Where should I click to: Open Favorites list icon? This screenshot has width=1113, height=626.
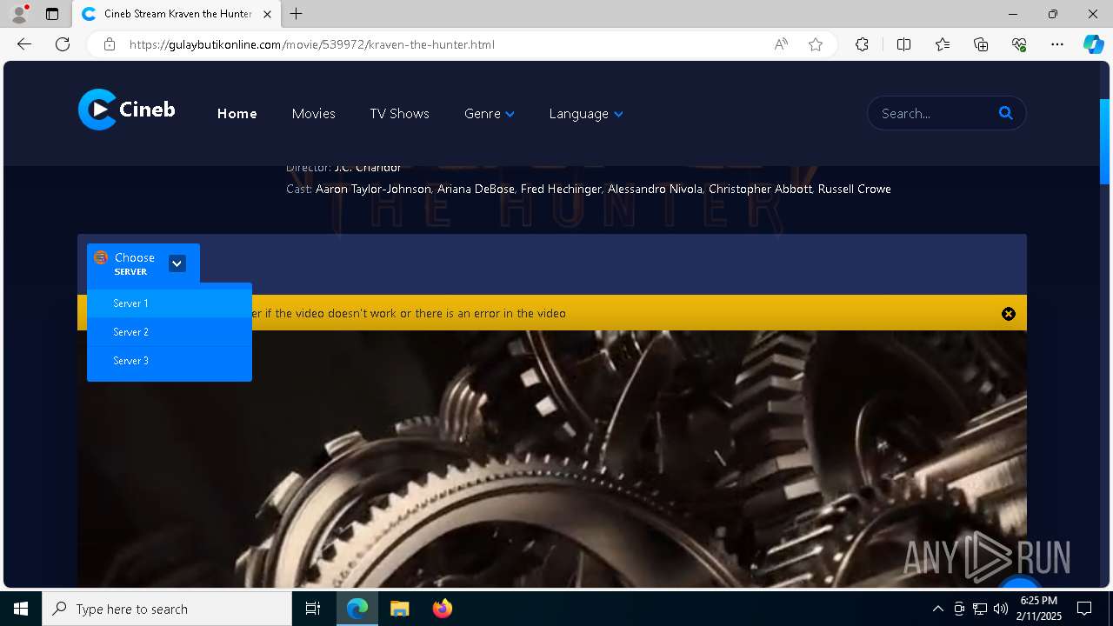[943, 44]
